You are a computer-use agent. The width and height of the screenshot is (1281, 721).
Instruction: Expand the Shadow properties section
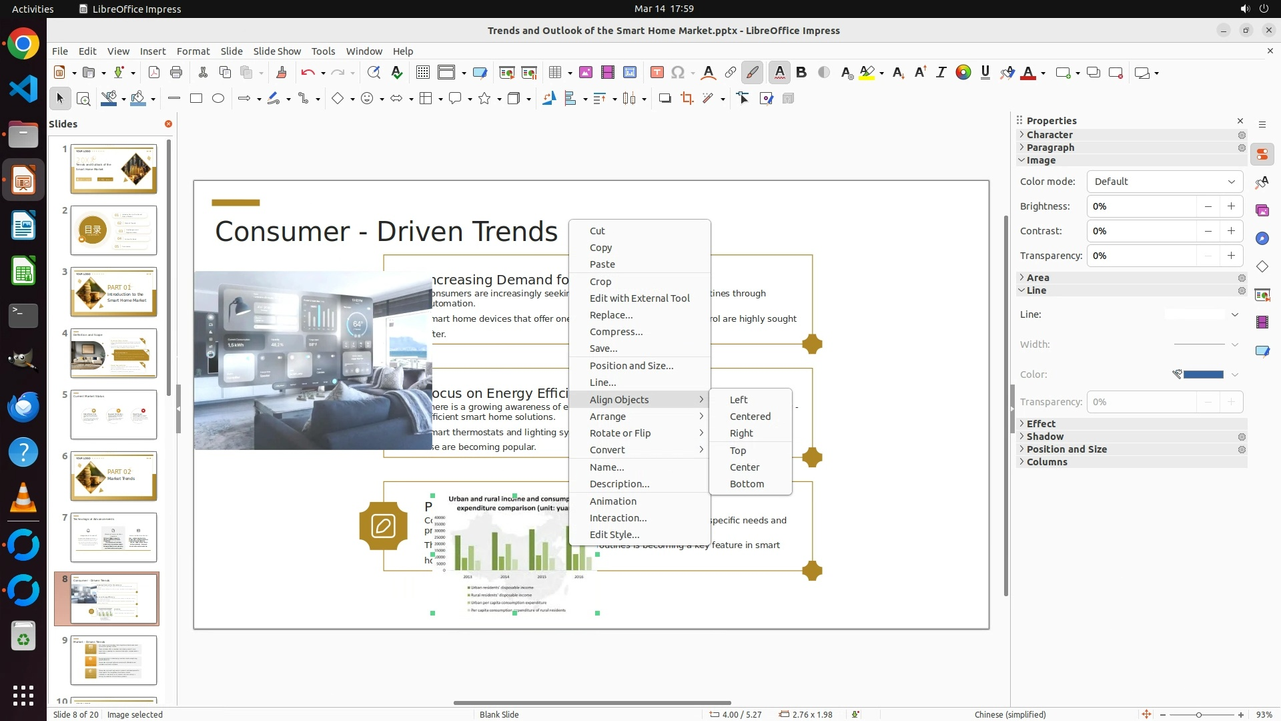click(x=1044, y=437)
